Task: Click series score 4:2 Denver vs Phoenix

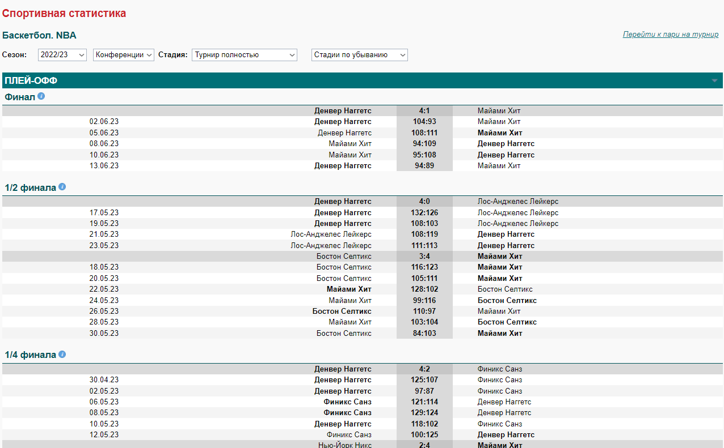Action: (424, 369)
